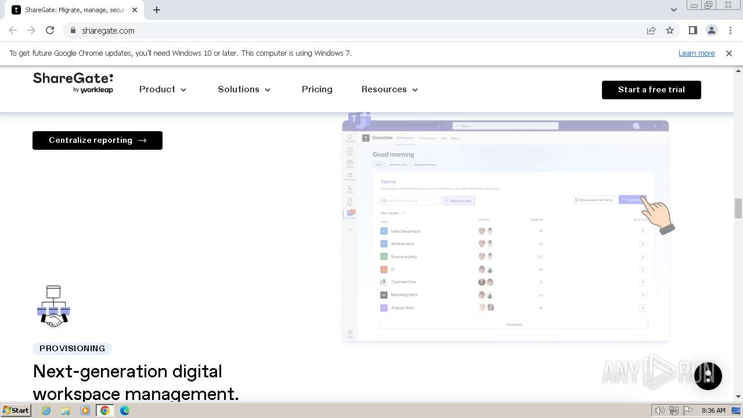The height and width of the screenshot is (418, 743).
Task: Open the tab search chevron
Action: pos(673,10)
